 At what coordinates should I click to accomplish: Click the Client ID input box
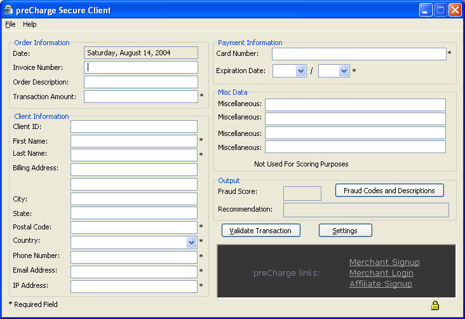pyautogui.click(x=134, y=126)
